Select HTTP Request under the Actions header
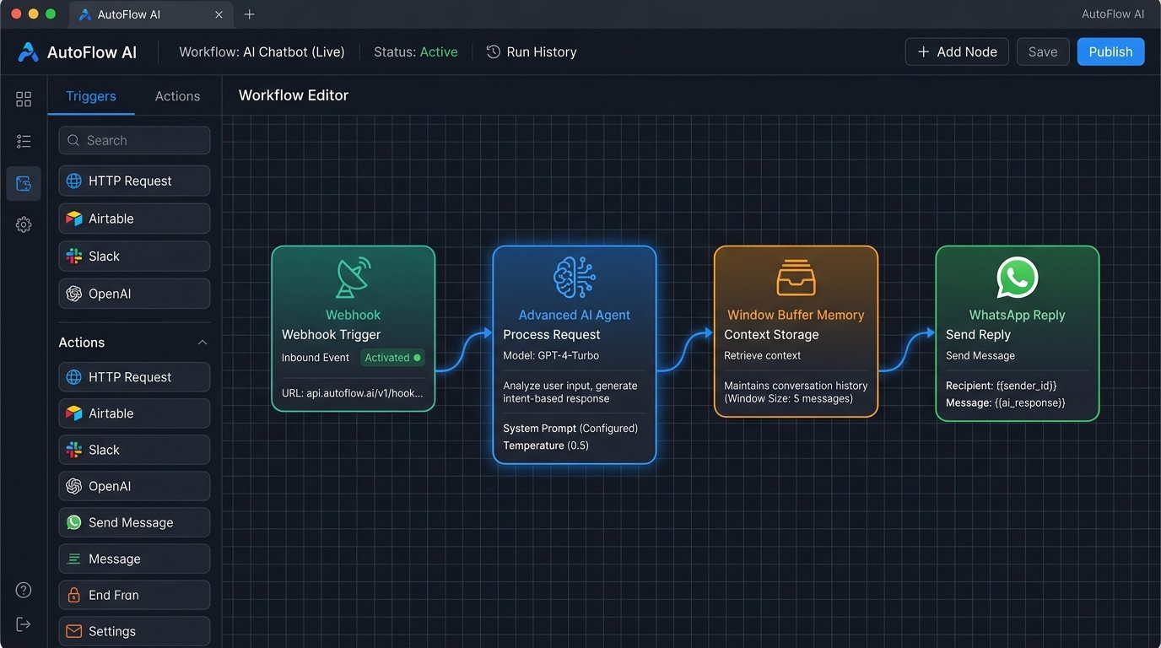The width and height of the screenshot is (1161, 648). click(134, 377)
